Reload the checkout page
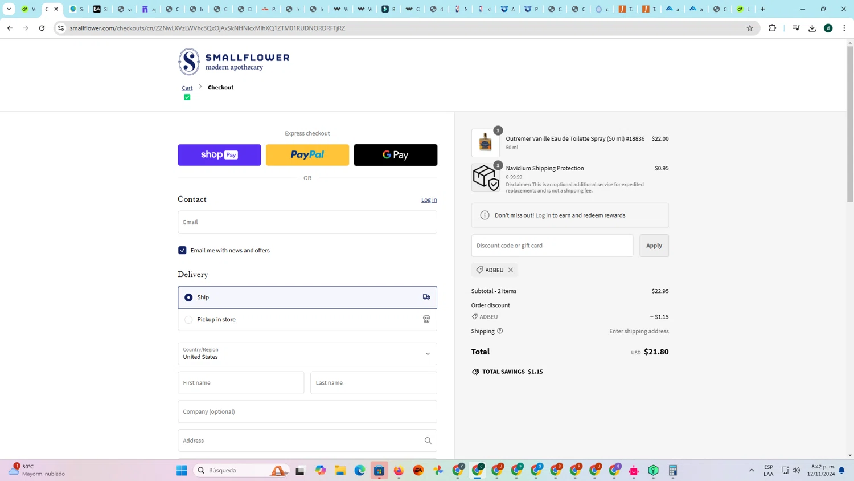 42,28
